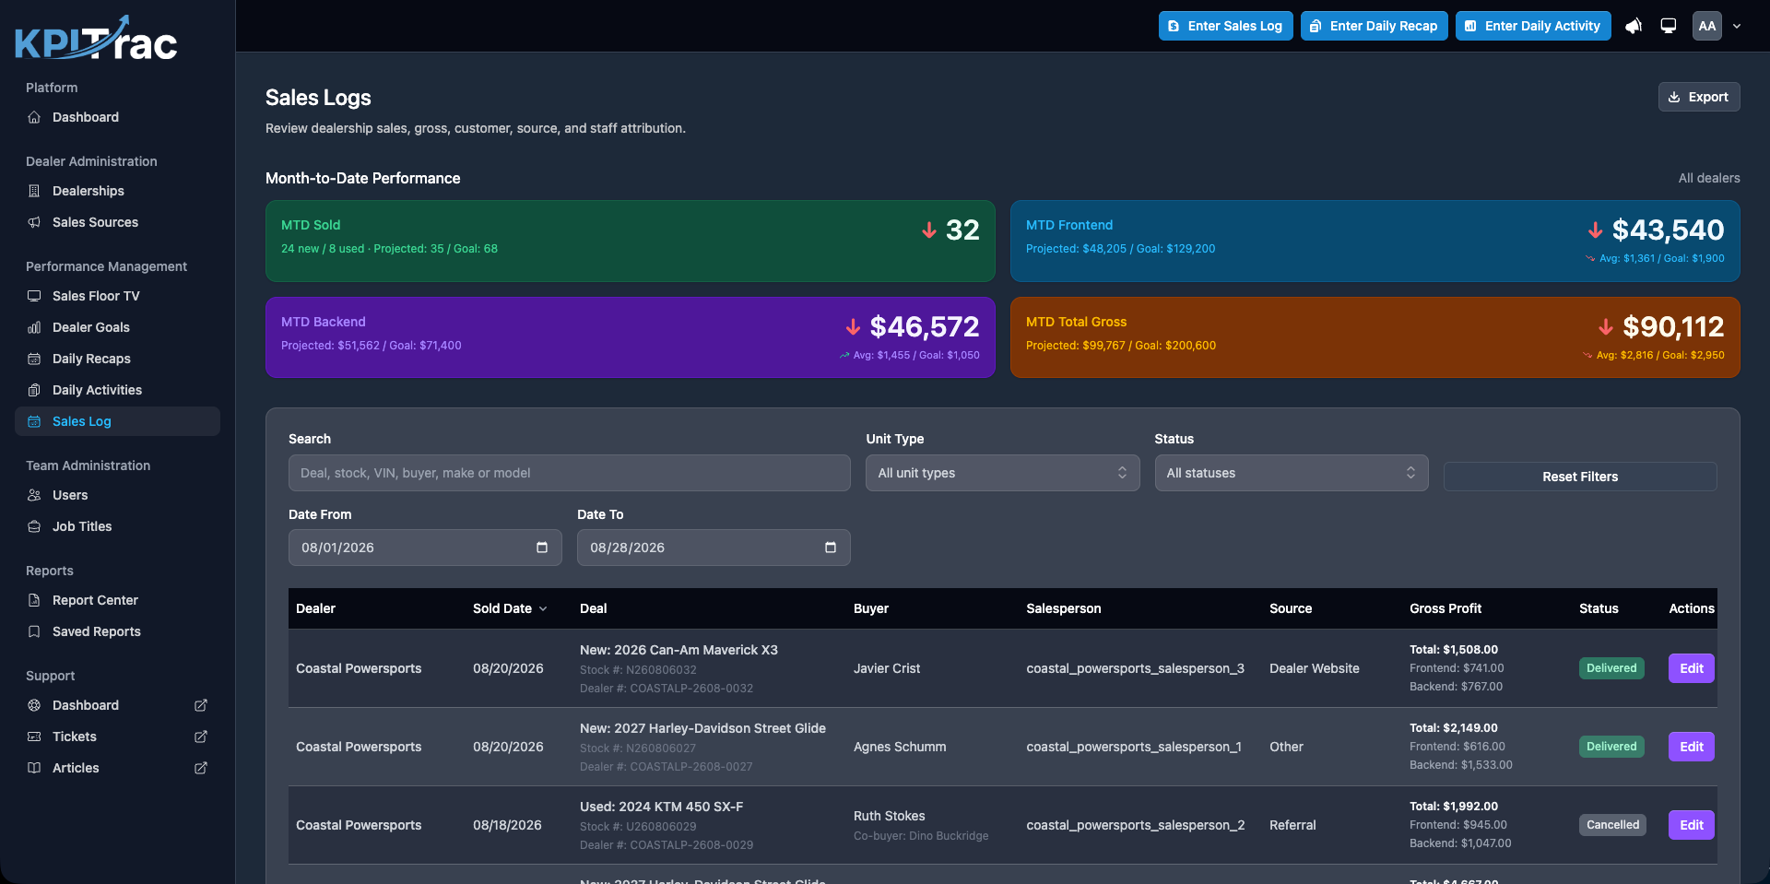Click external link icon beside Tickets

(x=201, y=737)
